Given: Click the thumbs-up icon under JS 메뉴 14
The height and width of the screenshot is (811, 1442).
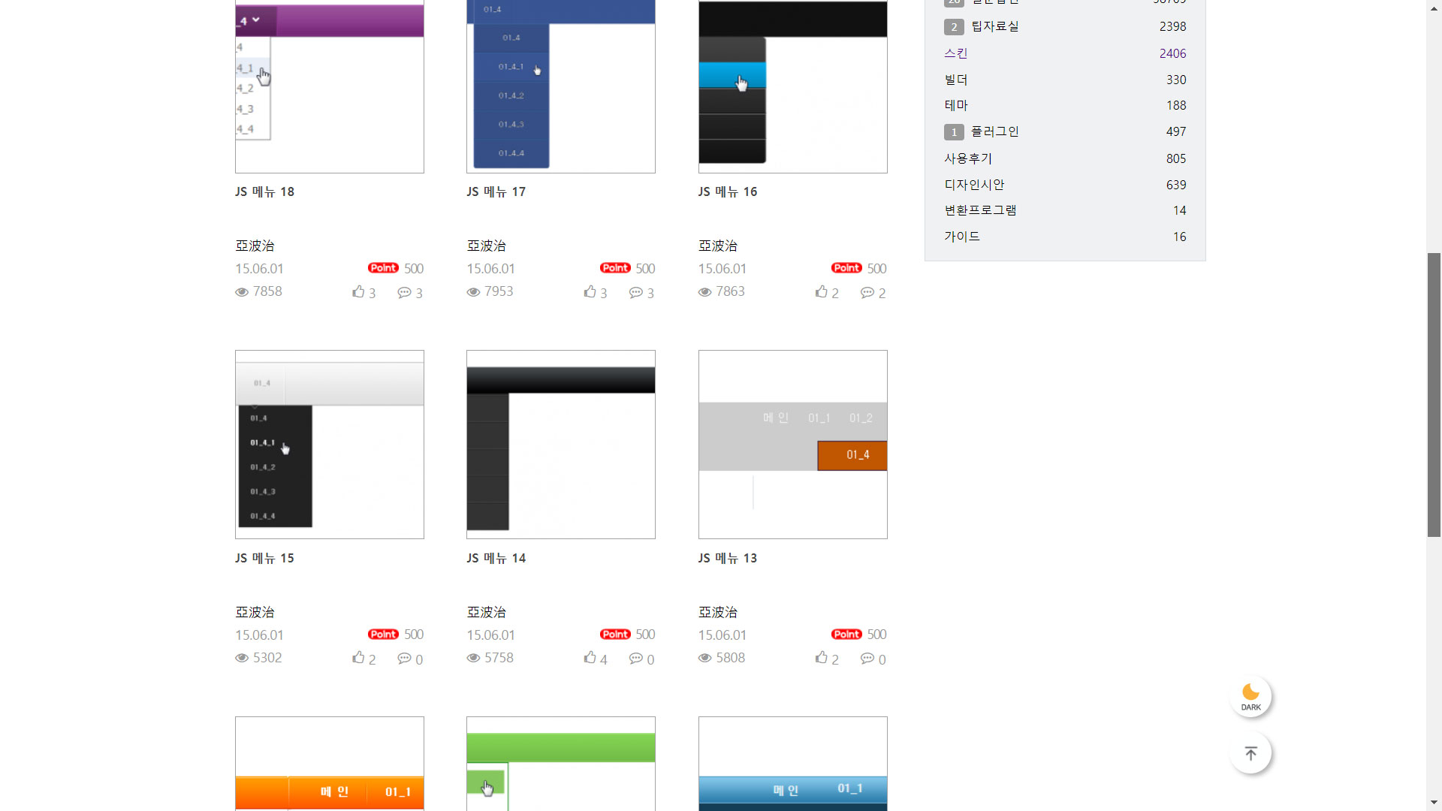Looking at the screenshot, I should tap(590, 658).
